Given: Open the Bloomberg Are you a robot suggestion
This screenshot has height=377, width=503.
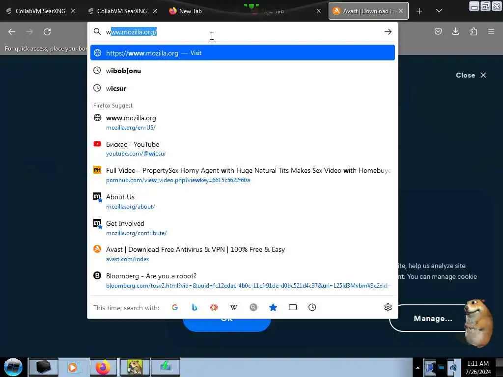Looking at the screenshot, I should pyautogui.click(x=243, y=280).
